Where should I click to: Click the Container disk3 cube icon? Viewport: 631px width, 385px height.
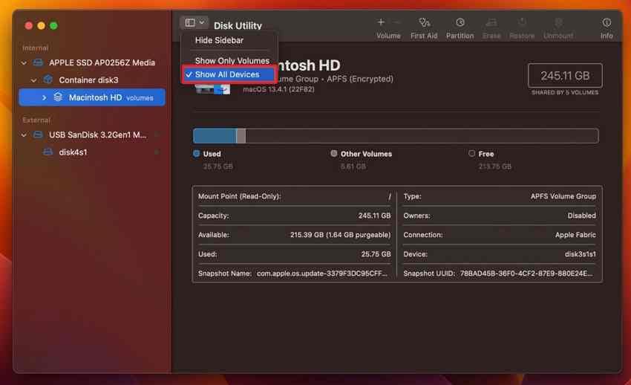[x=48, y=80]
